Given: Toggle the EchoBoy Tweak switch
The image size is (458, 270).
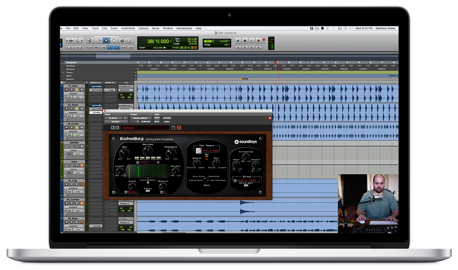Looking at the screenshot, I should click(147, 192).
